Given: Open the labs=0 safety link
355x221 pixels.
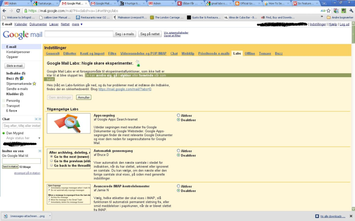Looking at the screenshot, I should (x=125, y=89).
